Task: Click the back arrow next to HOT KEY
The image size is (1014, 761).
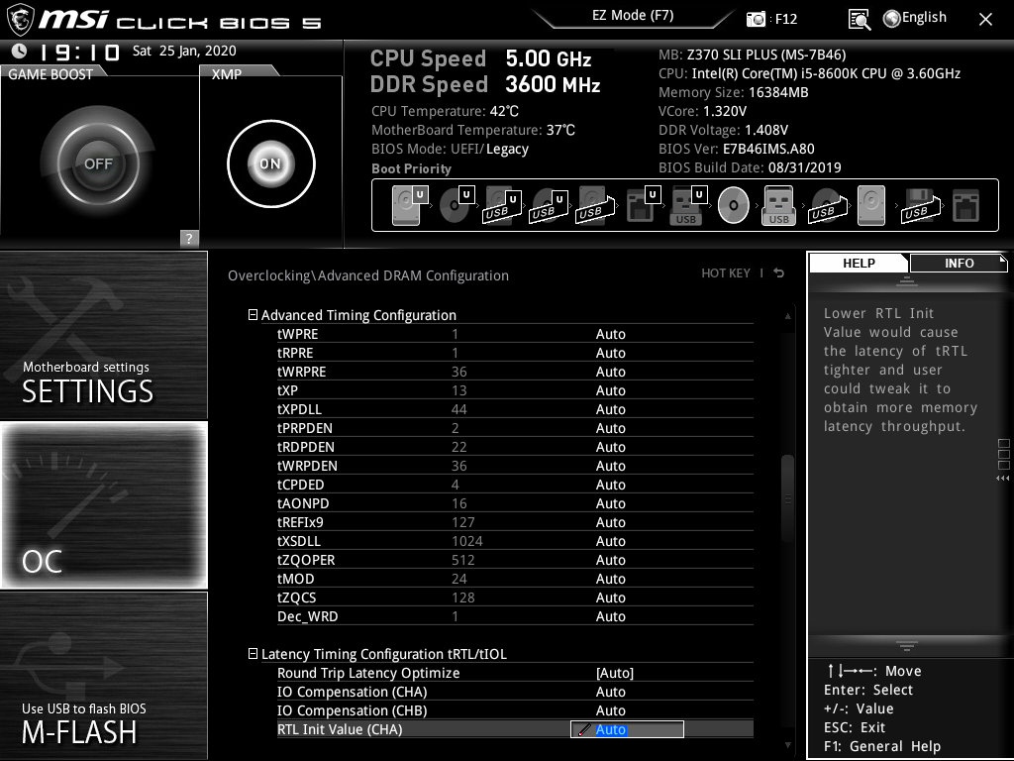Action: tap(779, 273)
